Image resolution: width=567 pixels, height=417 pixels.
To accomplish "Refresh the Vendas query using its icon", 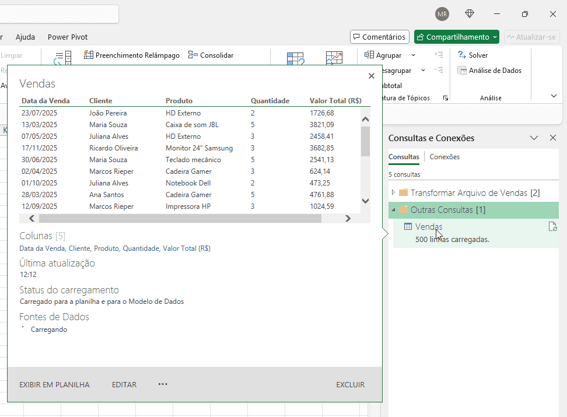I will [x=552, y=227].
